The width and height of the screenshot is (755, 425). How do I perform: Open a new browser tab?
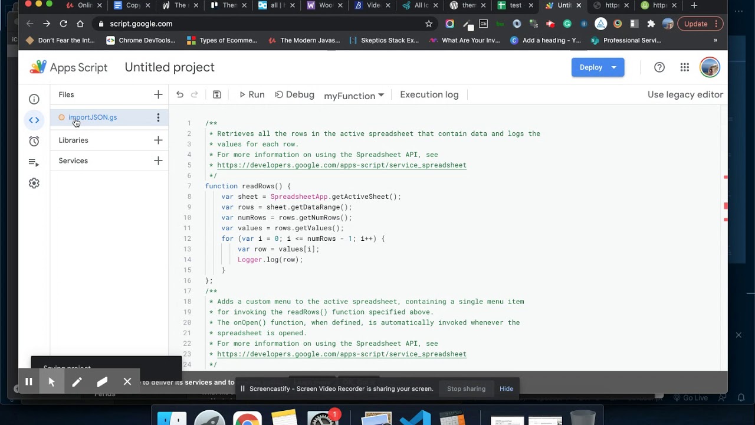pos(694,5)
